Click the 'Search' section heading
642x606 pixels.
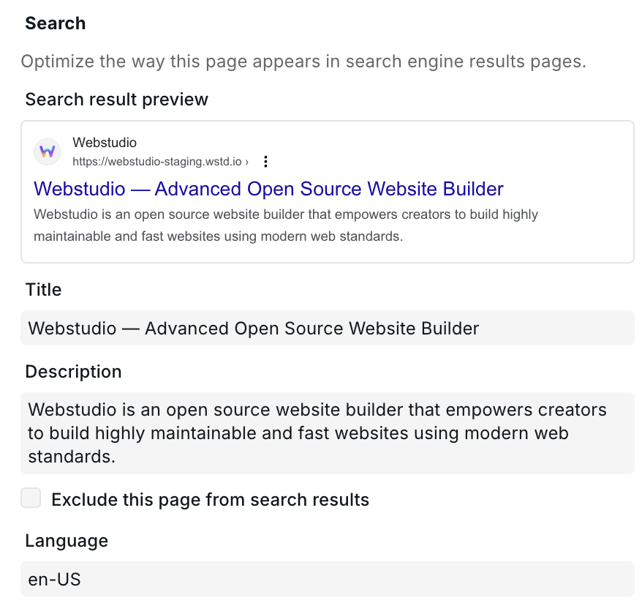(55, 23)
